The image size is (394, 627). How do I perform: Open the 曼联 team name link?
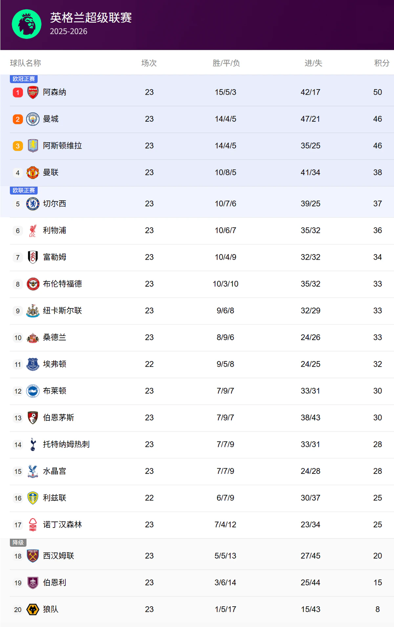pyautogui.click(x=51, y=172)
